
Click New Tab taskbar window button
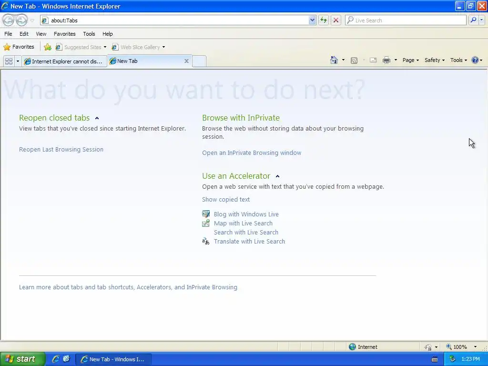(113, 359)
